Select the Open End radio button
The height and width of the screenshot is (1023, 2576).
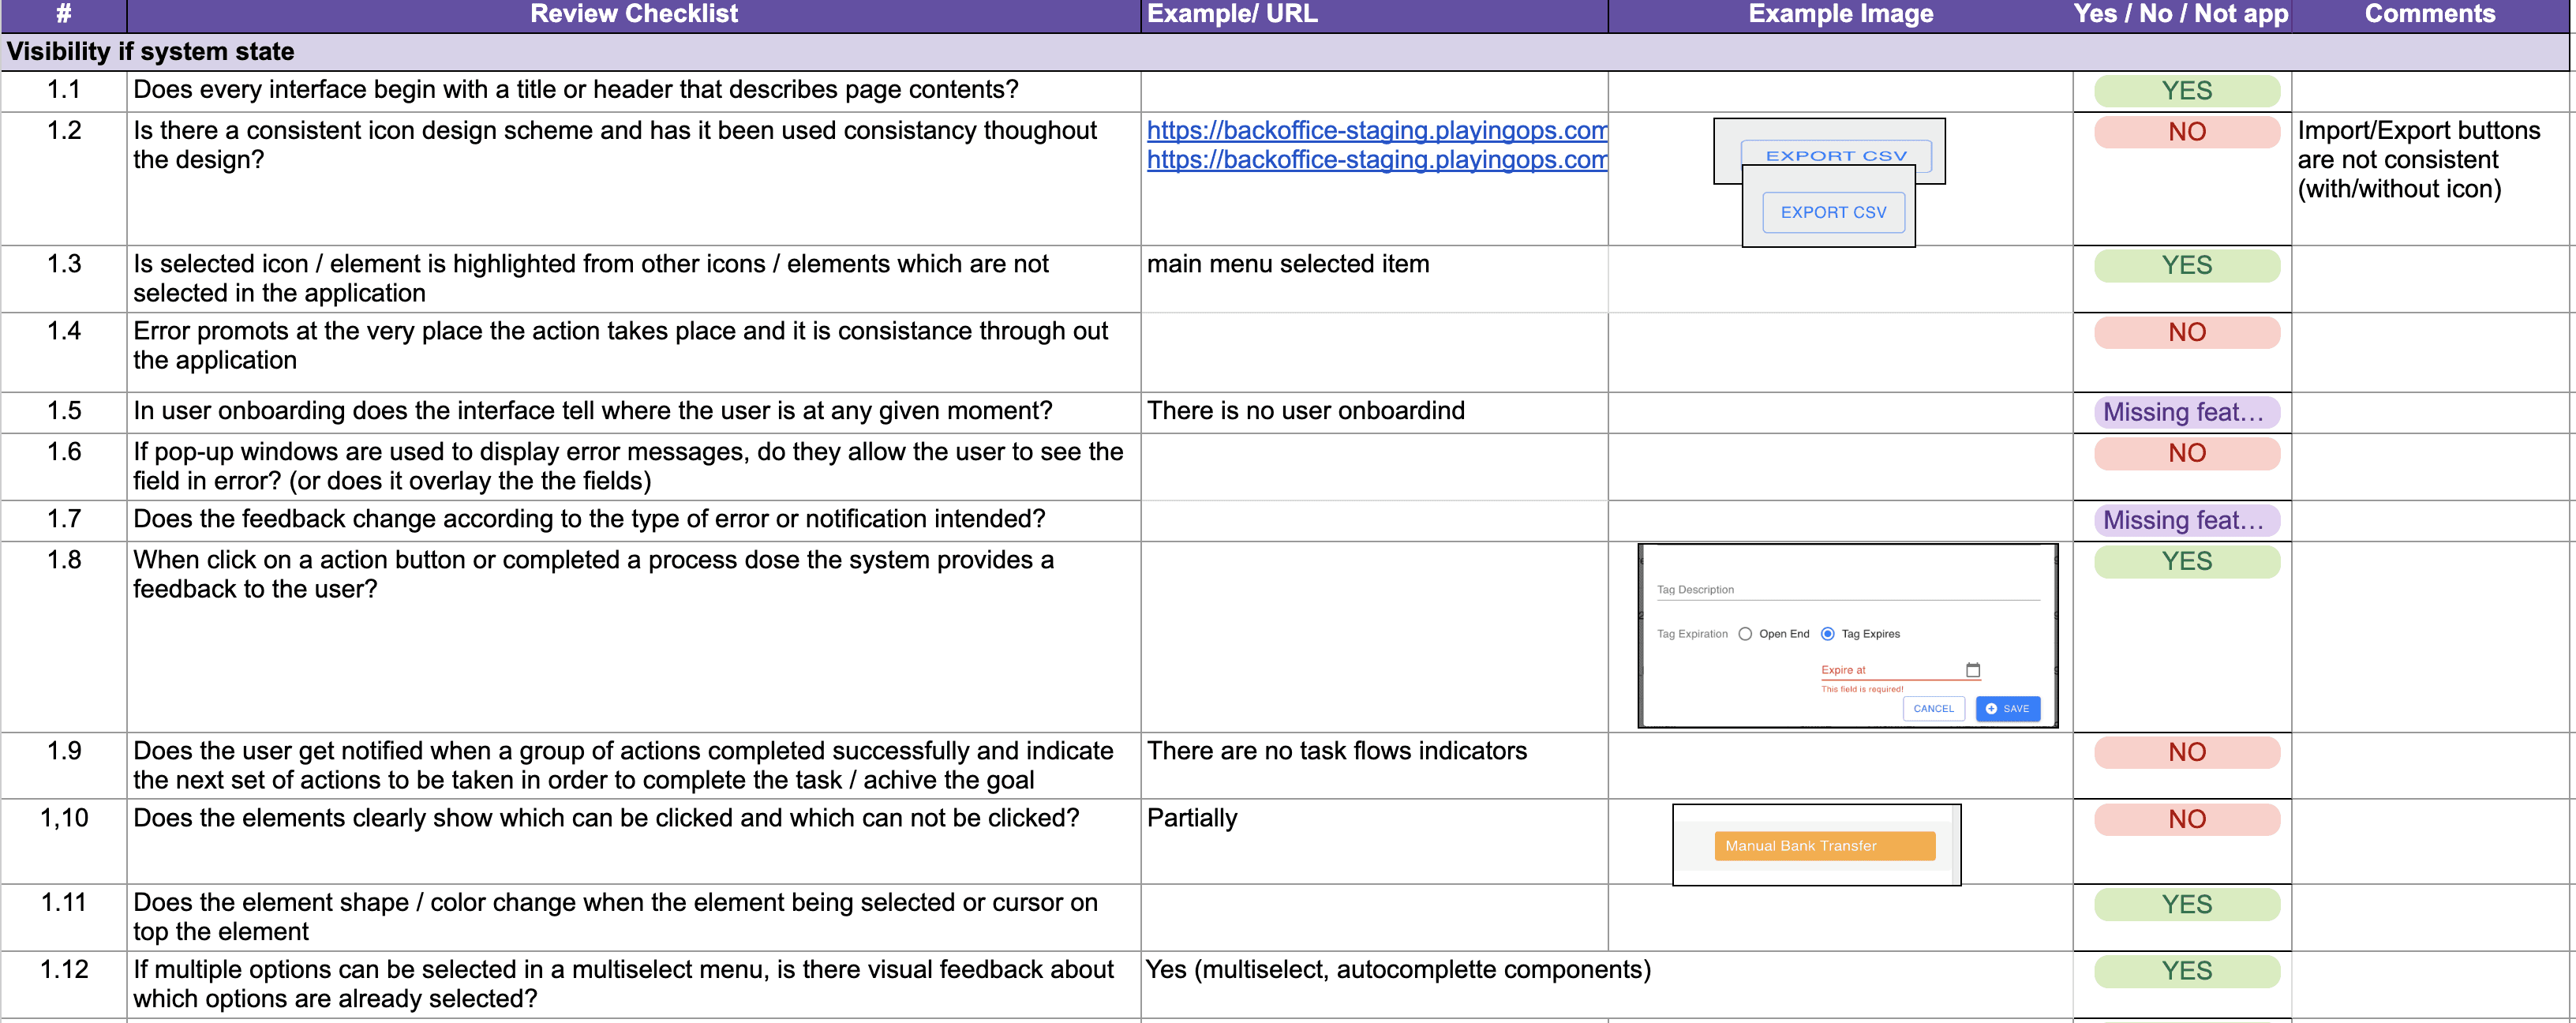pyautogui.click(x=1745, y=634)
